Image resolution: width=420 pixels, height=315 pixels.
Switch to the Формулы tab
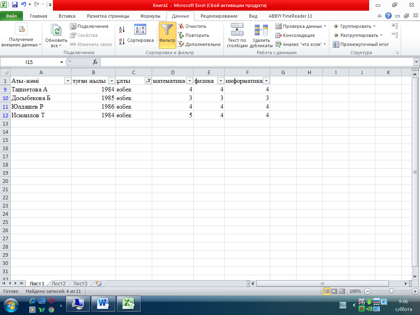(150, 16)
